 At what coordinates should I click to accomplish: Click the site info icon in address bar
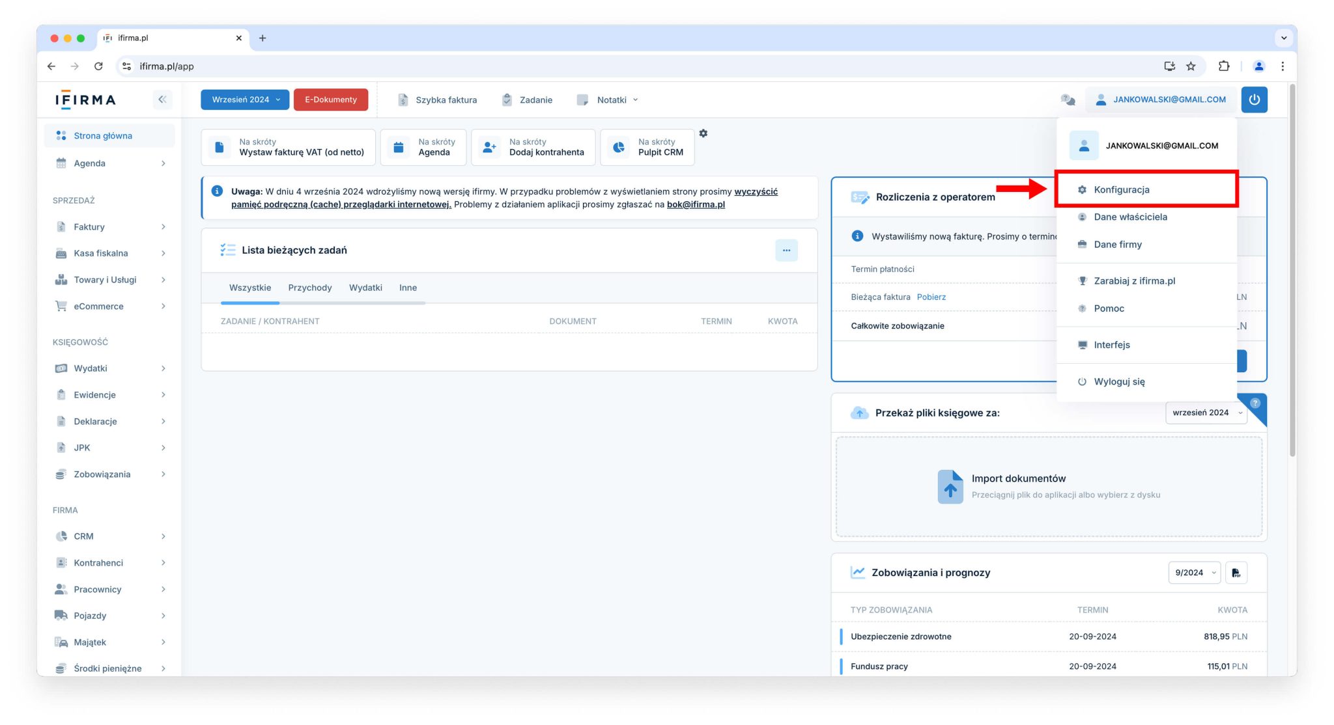point(127,66)
